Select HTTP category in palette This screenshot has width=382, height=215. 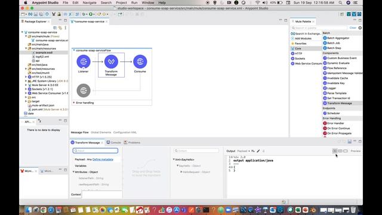(297, 53)
